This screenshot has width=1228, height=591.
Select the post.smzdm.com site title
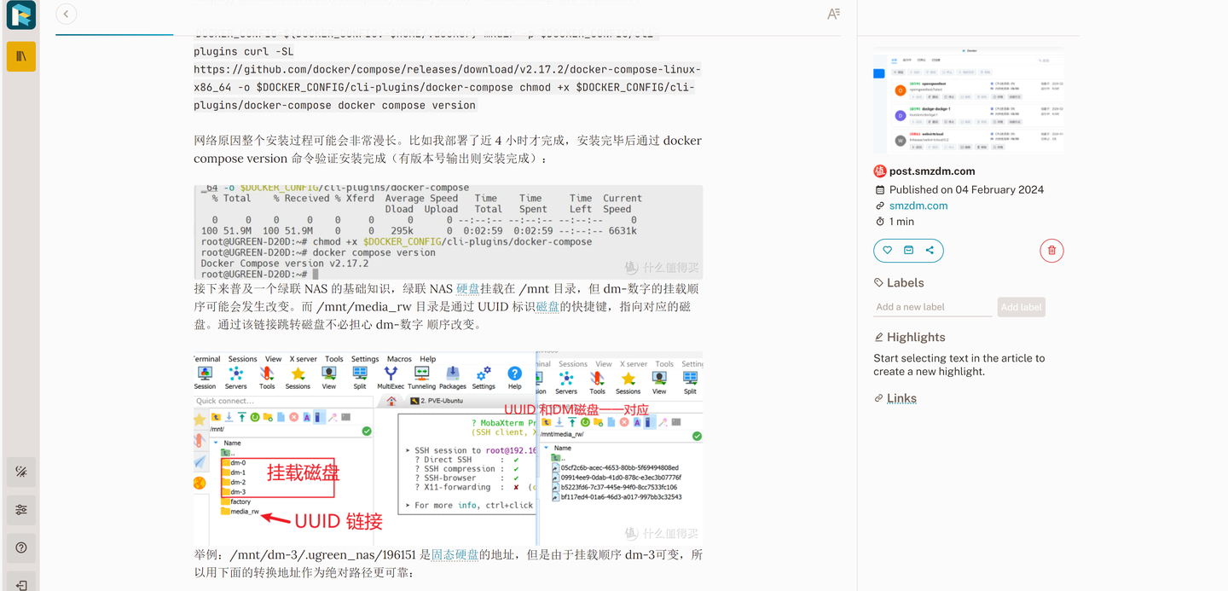coord(930,171)
